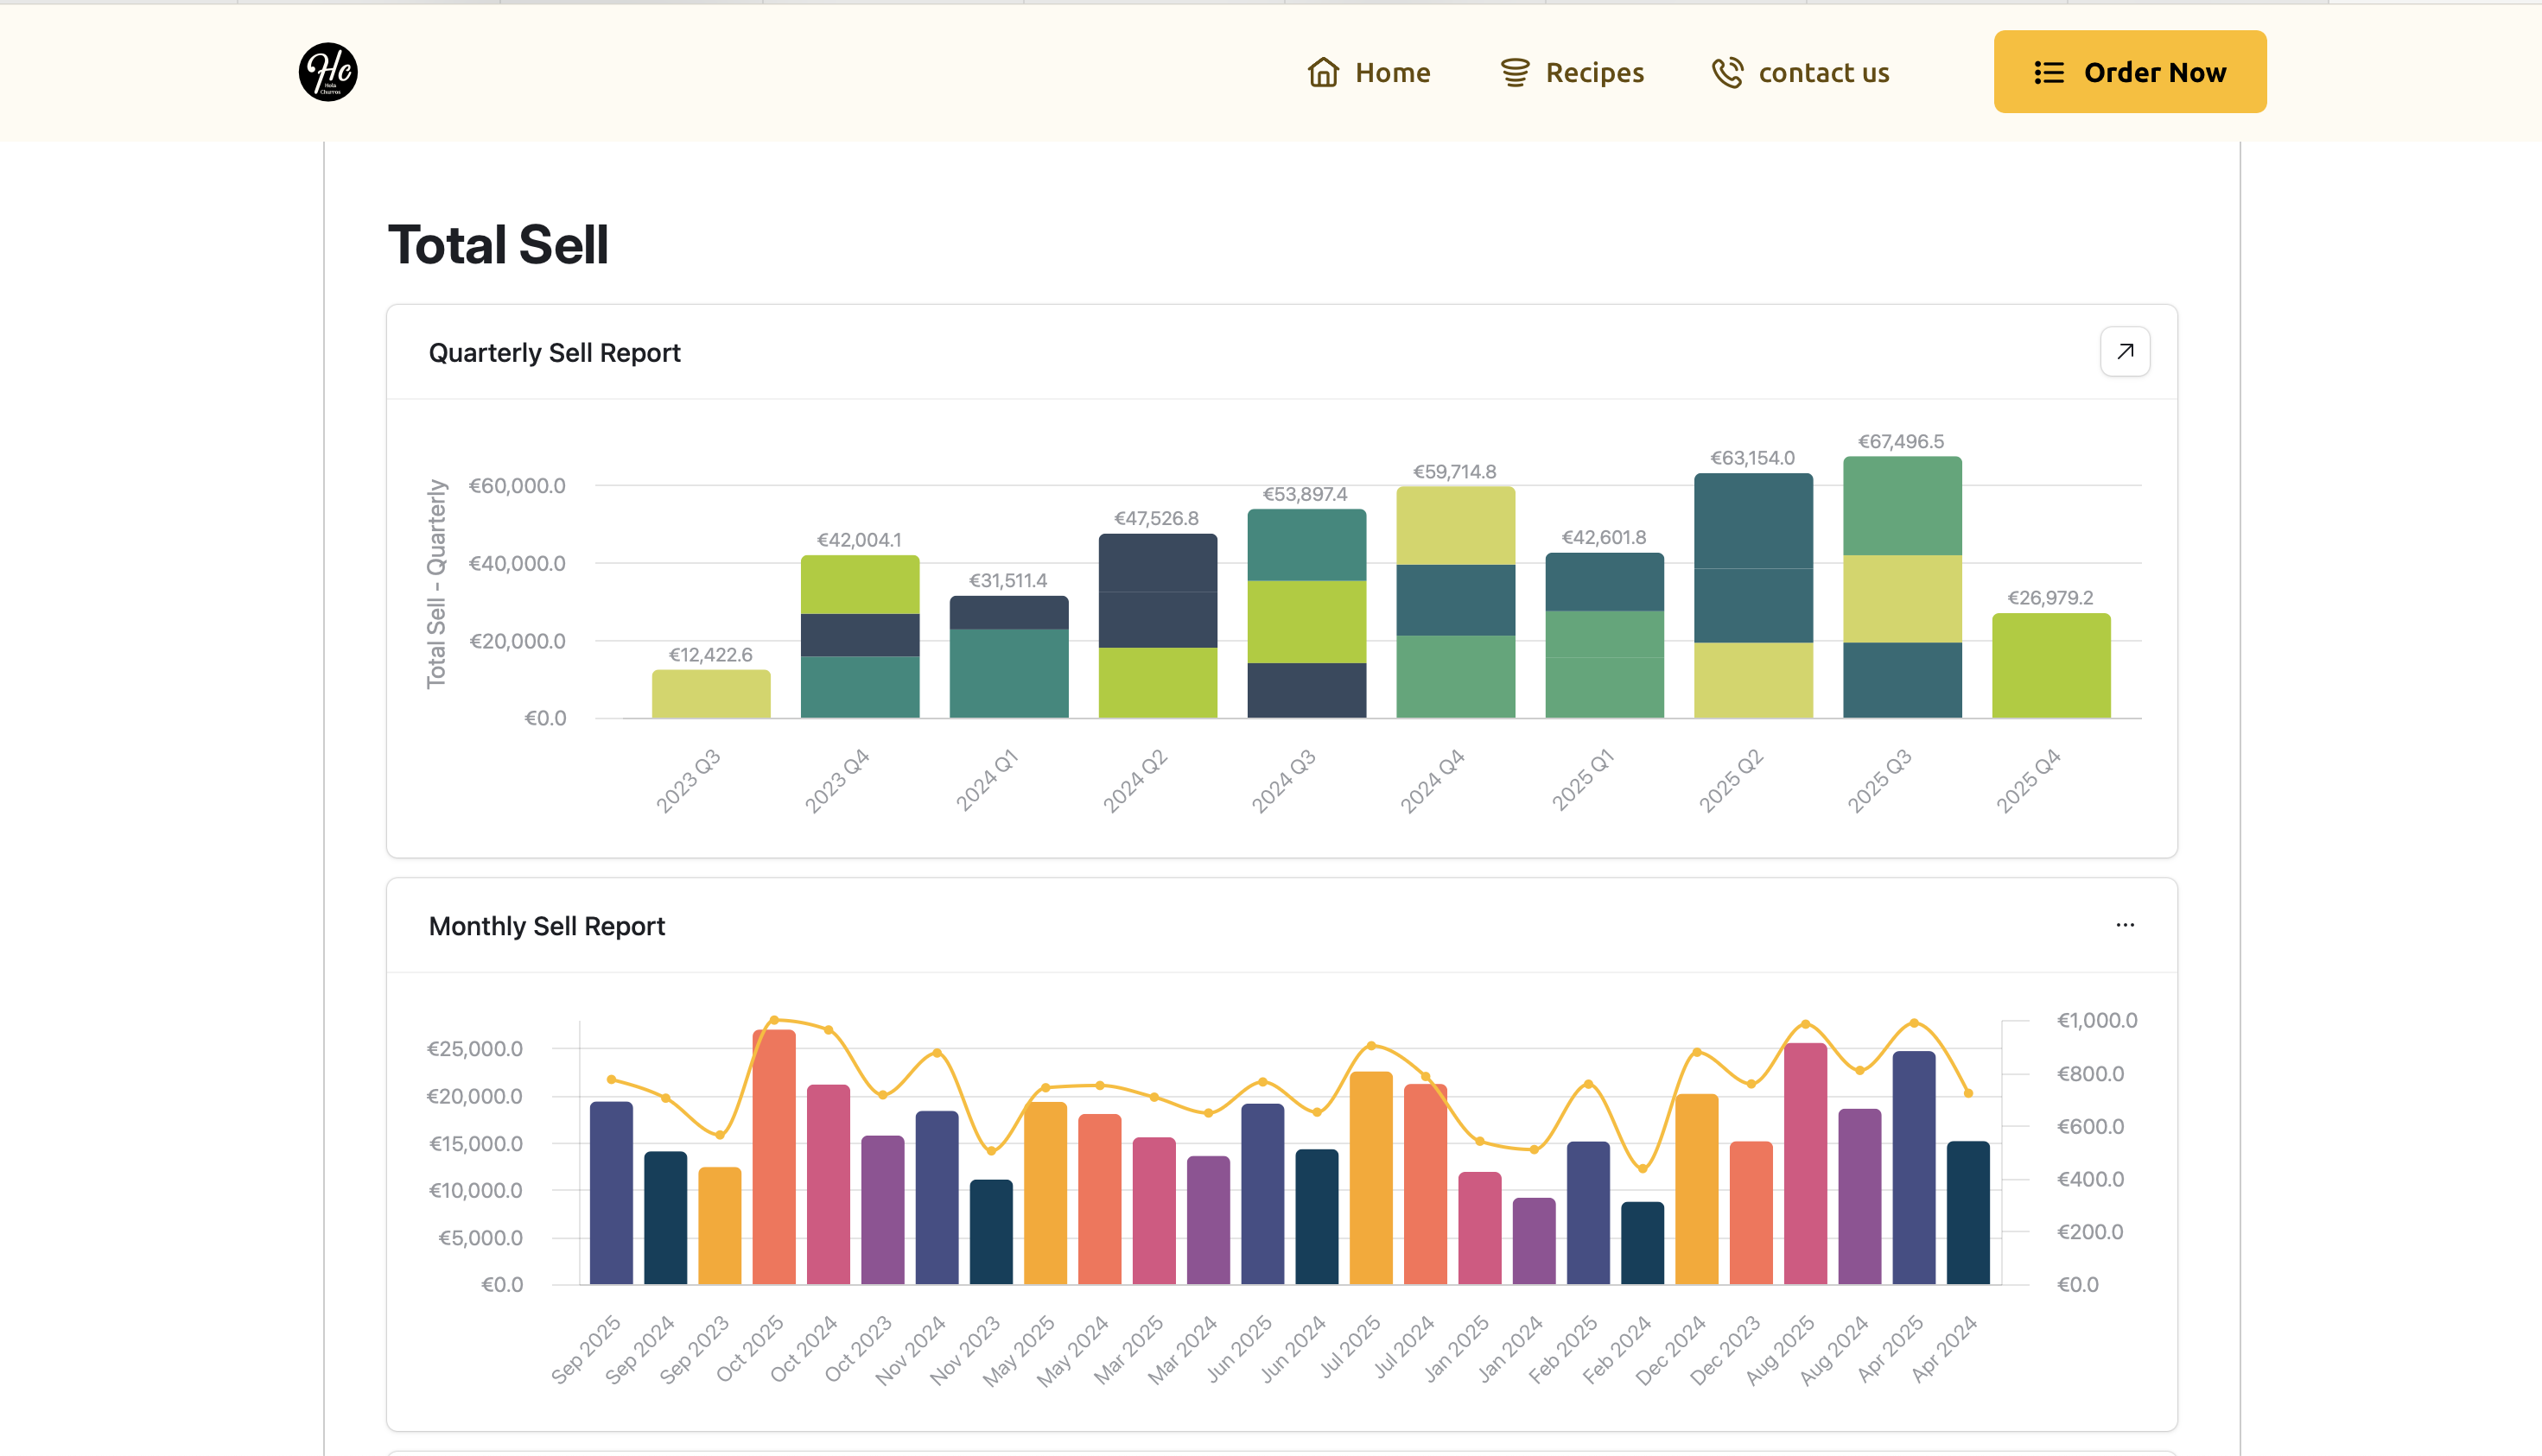Click the contact us phone icon
This screenshot has width=2542, height=1456.
[1728, 72]
